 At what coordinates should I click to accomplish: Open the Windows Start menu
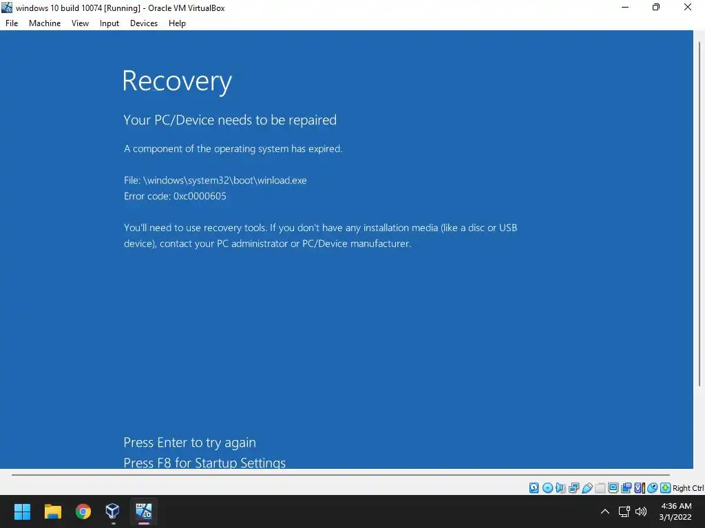point(22,511)
